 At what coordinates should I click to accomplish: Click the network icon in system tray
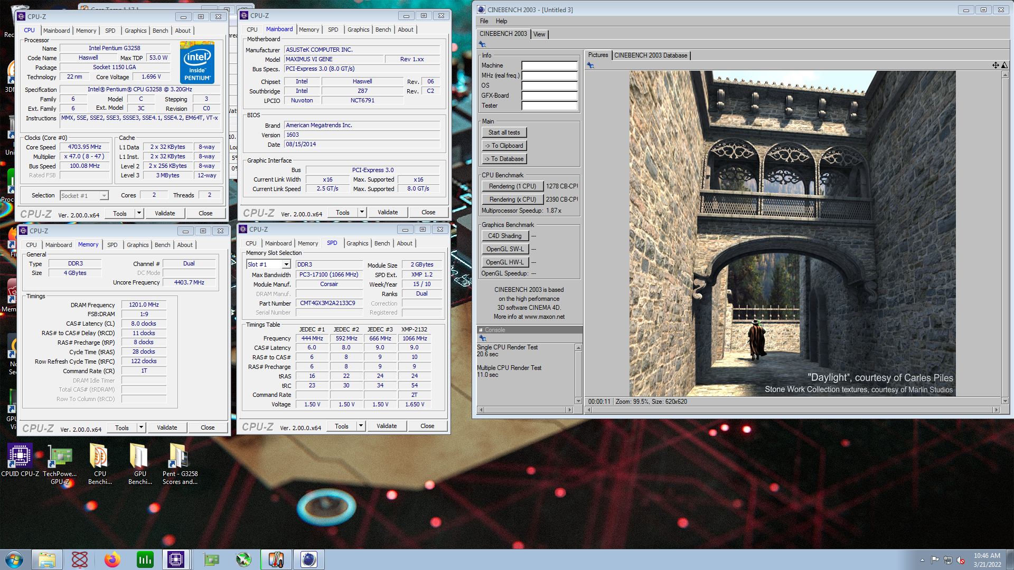(x=948, y=560)
